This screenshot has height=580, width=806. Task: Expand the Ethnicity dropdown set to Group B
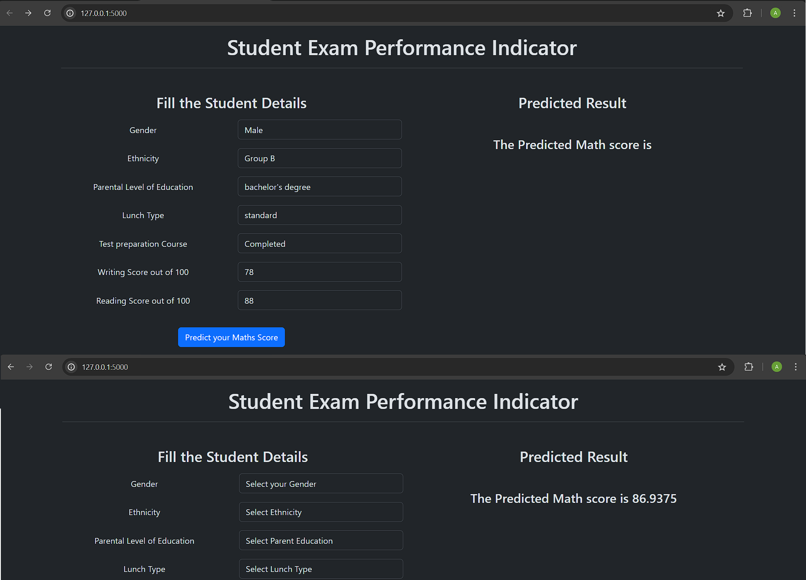tap(319, 158)
